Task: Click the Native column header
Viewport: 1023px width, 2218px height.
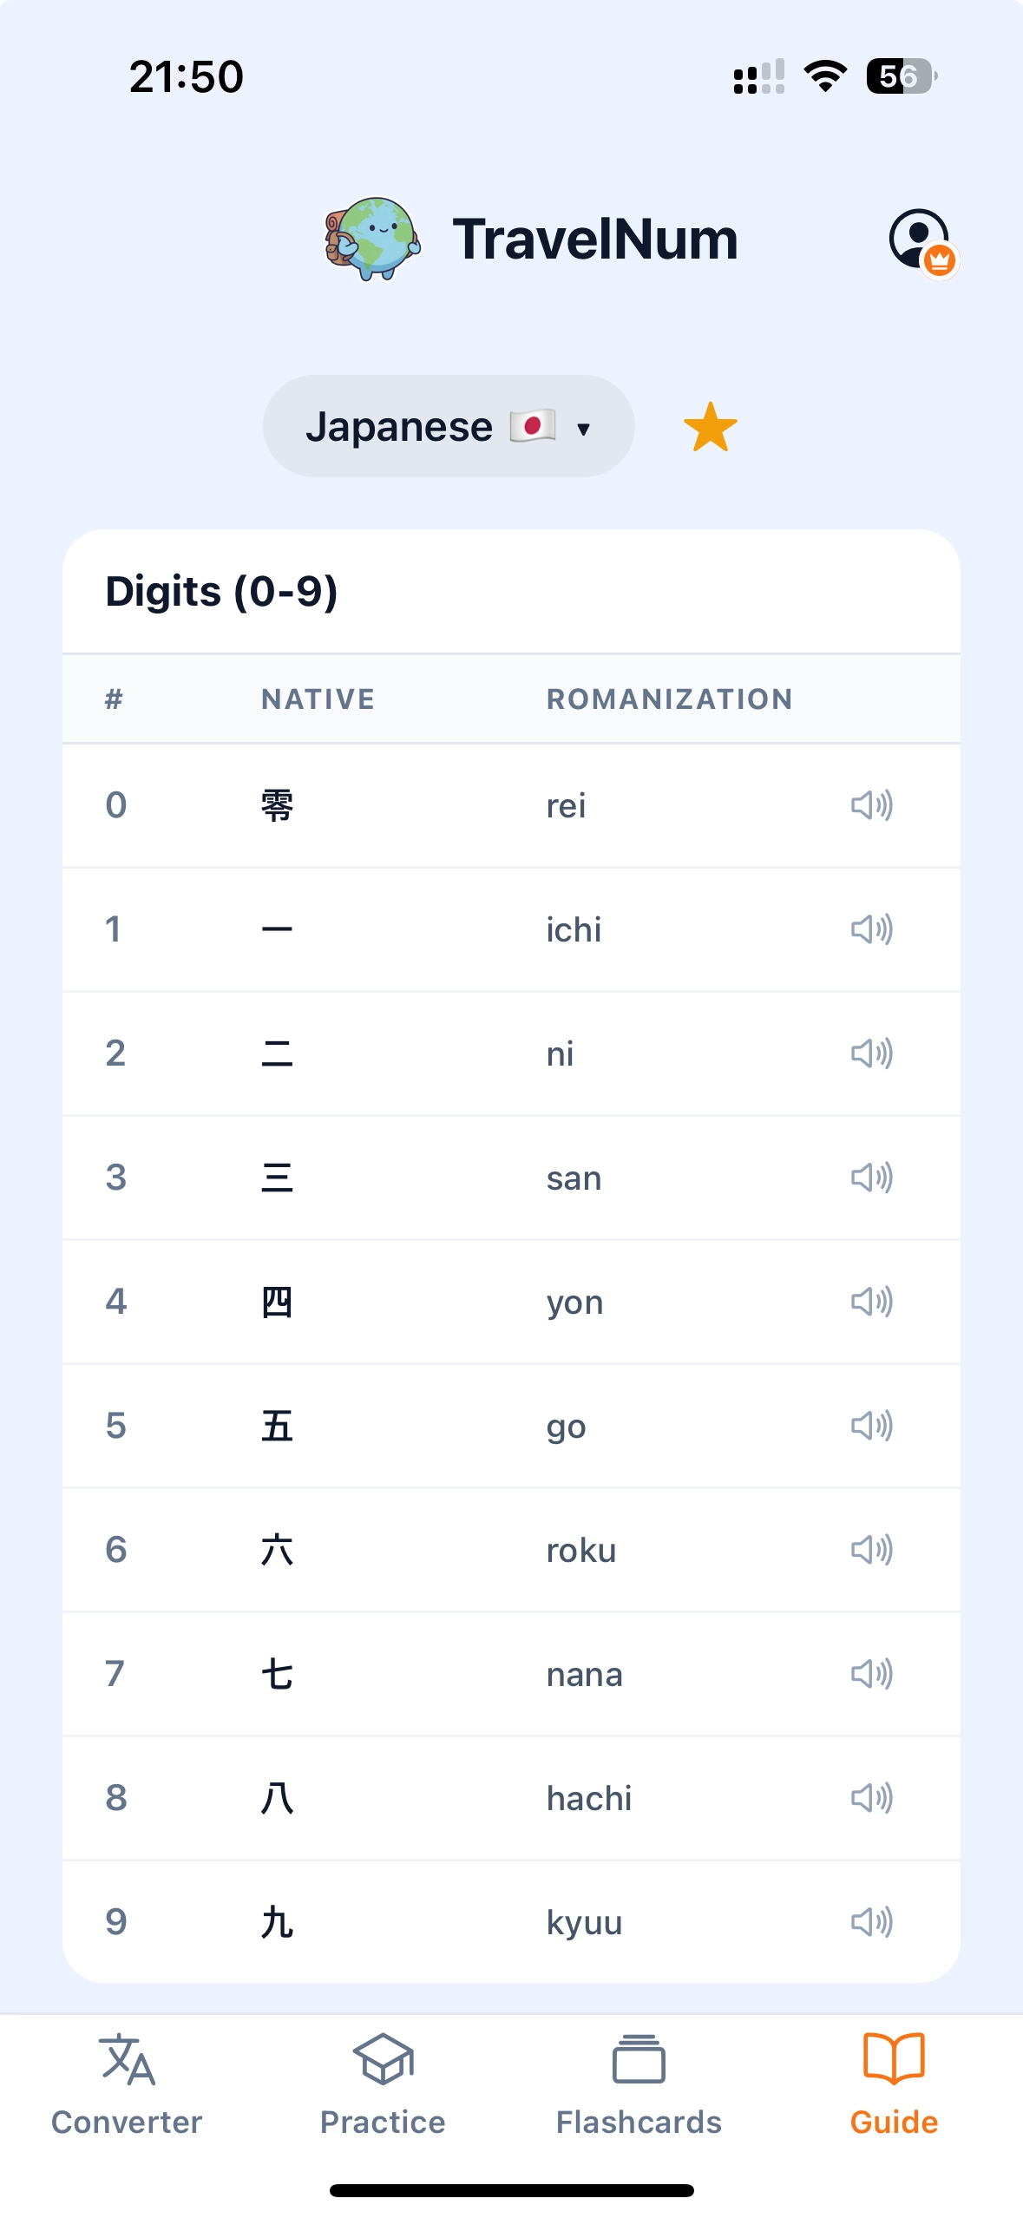Action: coord(318,699)
